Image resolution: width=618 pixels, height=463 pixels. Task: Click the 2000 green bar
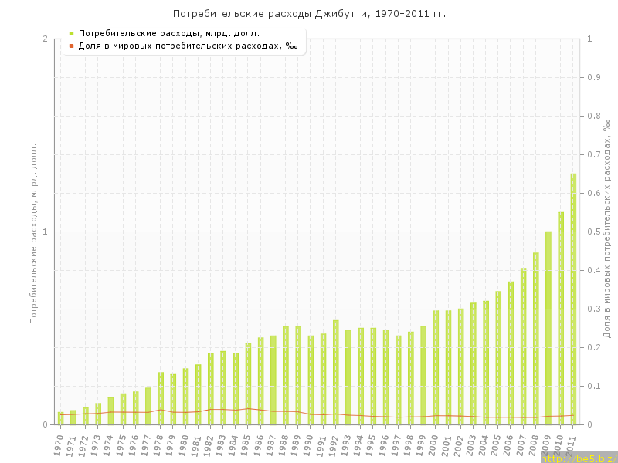(x=436, y=368)
